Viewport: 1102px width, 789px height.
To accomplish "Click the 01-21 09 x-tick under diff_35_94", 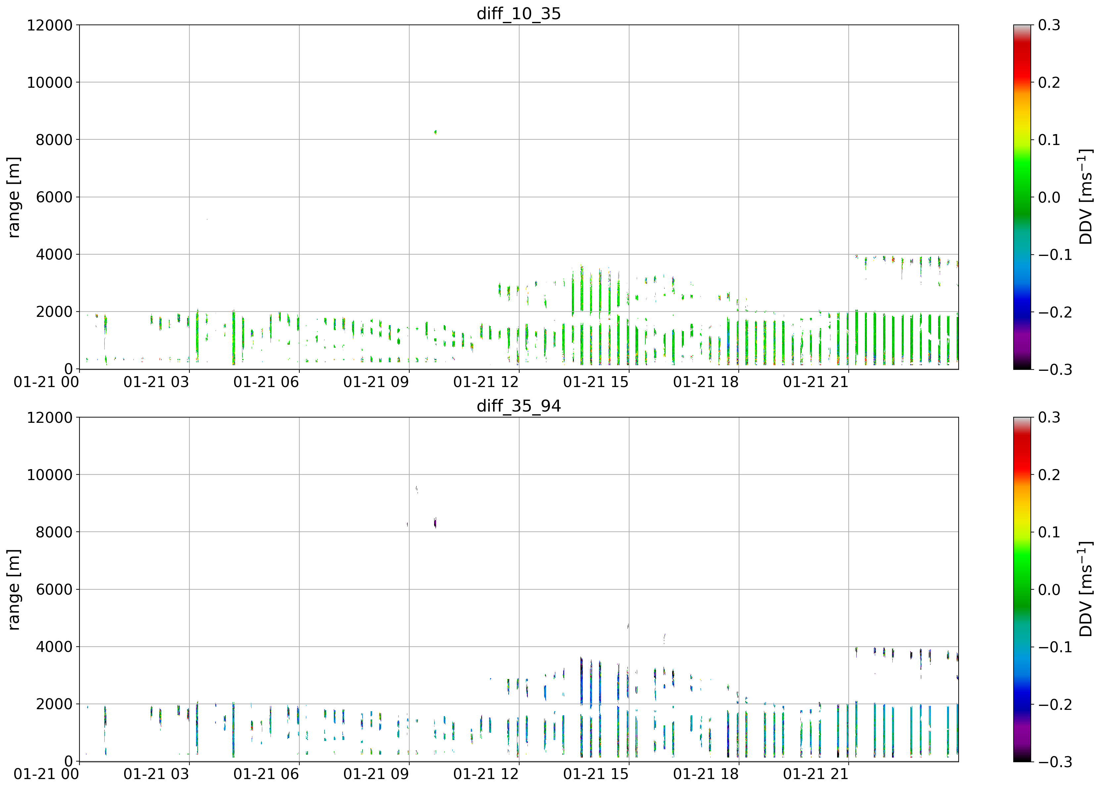I will (x=376, y=774).
